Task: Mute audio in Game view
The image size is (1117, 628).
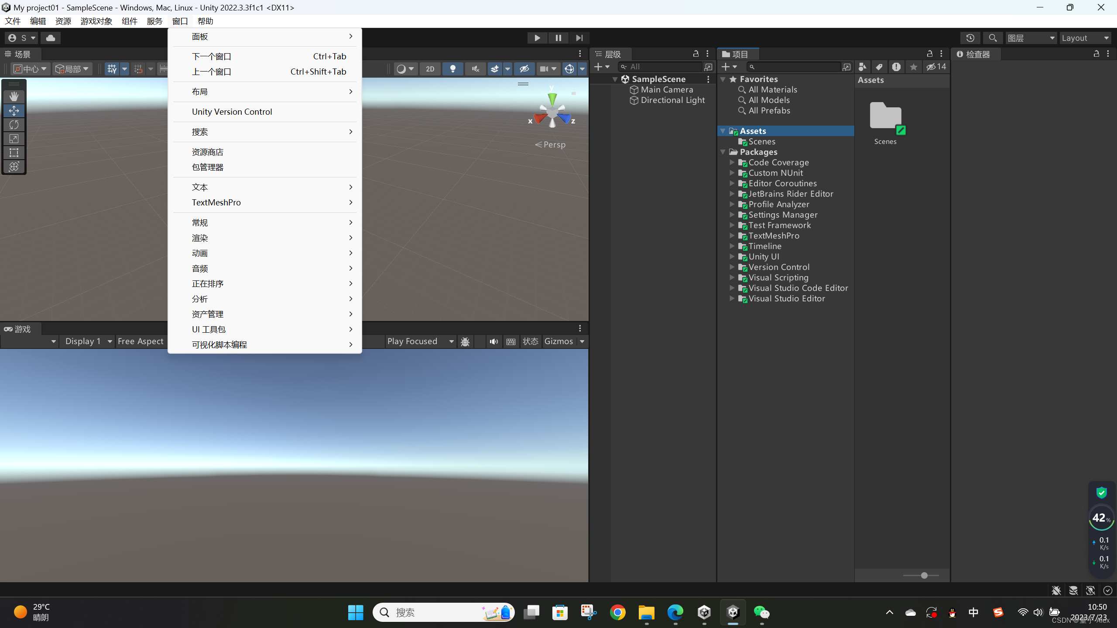Action: tap(493, 341)
